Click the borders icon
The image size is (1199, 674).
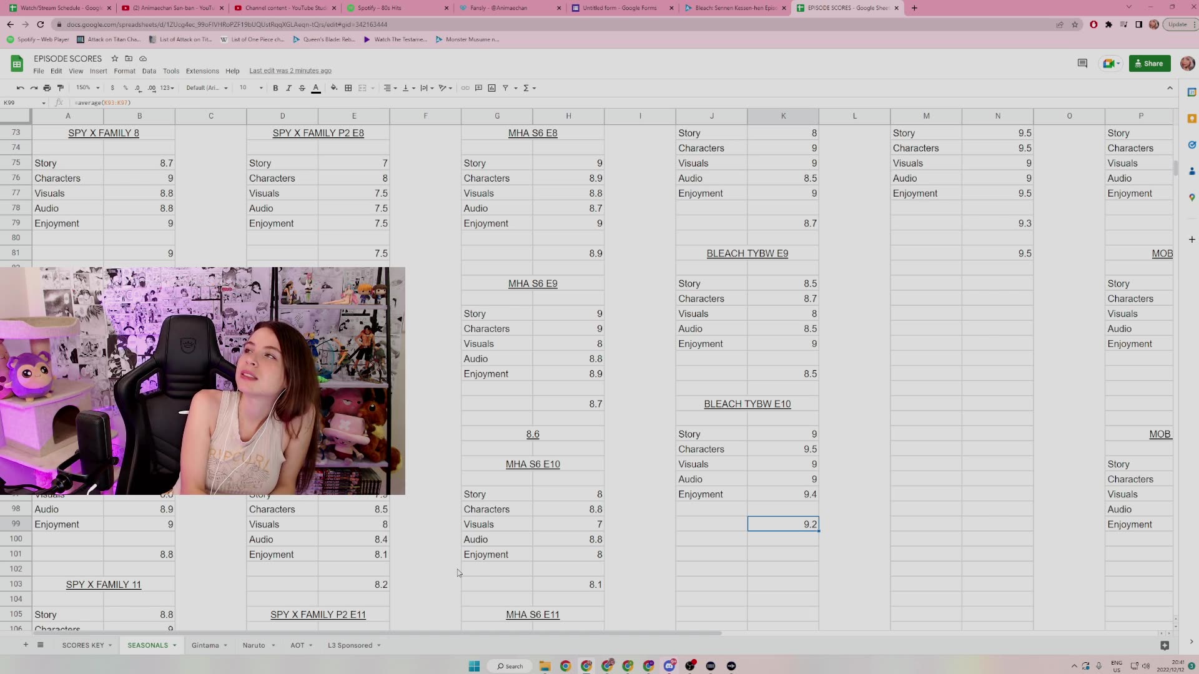[x=348, y=88]
